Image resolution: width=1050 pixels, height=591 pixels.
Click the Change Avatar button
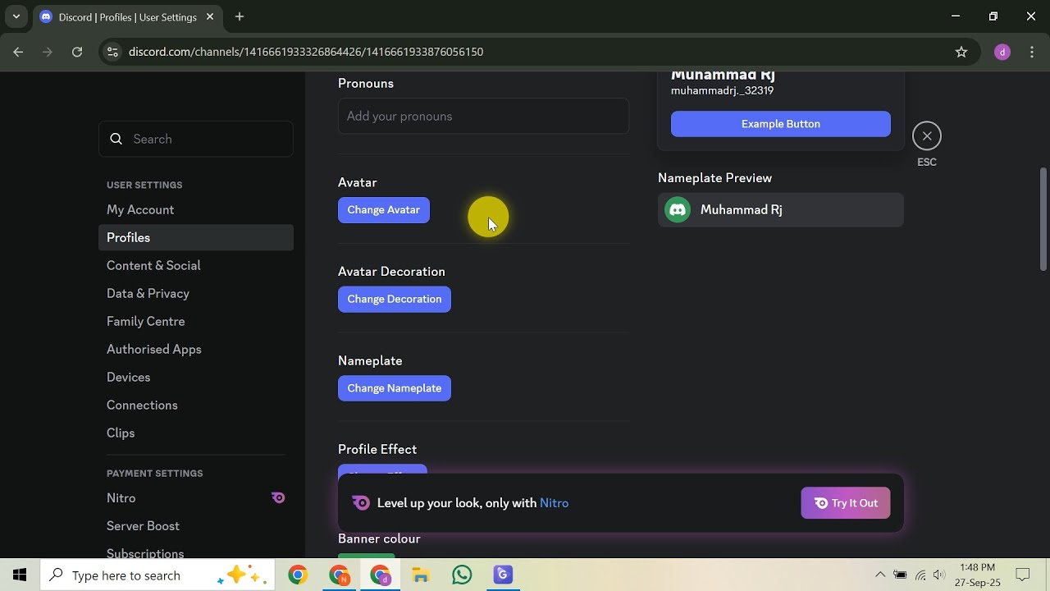tap(383, 210)
